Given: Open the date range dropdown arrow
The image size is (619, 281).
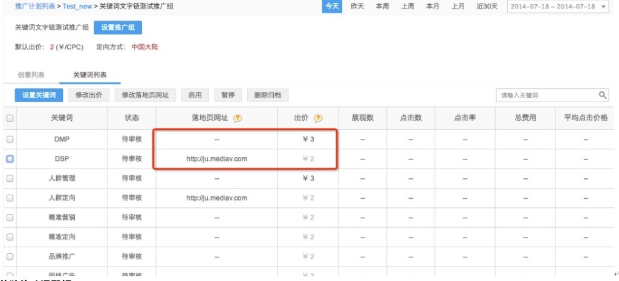Looking at the screenshot, I should click(x=604, y=7).
